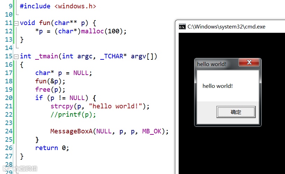The height and width of the screenshot is (174, 285).
Task: Click the strcpy line of code
Action: pos(100,106)
